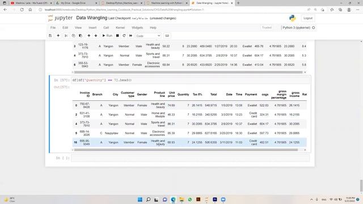The image size is (363, 204).
Task: Open Premiere Pro from taskbar
Action: tap(215, 199)
